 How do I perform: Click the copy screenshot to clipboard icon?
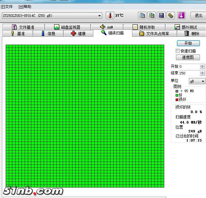point(152,16)
